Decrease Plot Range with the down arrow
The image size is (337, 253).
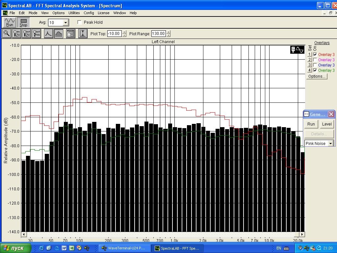[168, 35]
